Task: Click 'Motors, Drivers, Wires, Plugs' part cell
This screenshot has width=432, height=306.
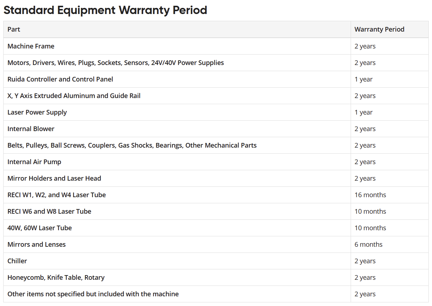Action: [116, 63]
